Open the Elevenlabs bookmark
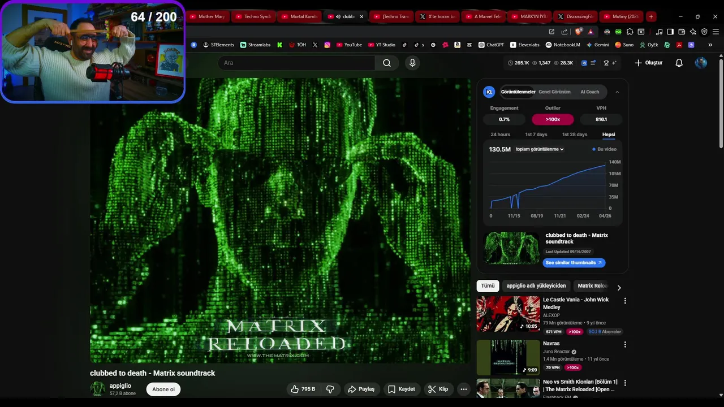This screenshot has height=407, width=724. (525, 45)
